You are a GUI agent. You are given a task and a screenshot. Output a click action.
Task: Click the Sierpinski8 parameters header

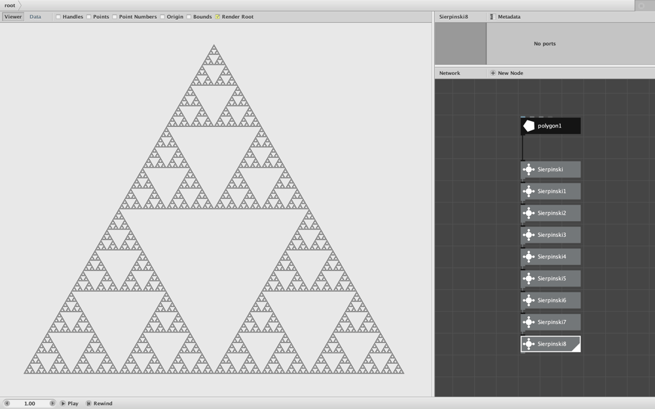click(x=453, y=17)
